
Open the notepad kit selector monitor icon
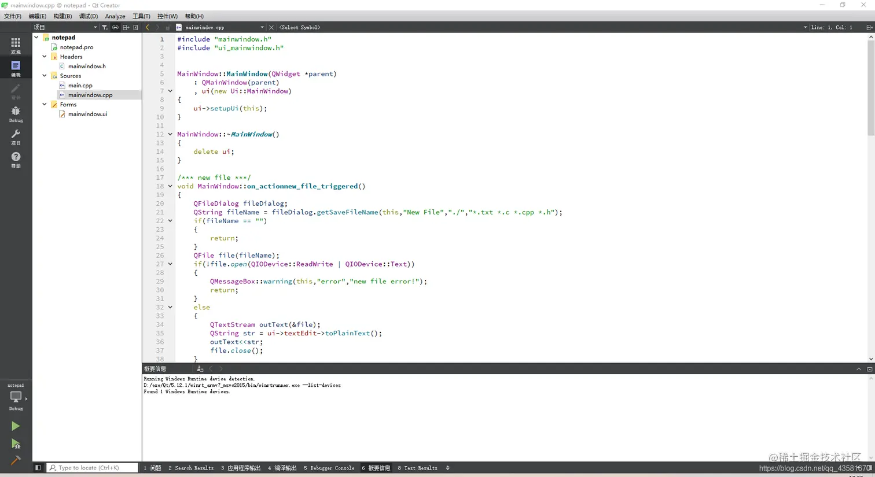tap(16, 397)
